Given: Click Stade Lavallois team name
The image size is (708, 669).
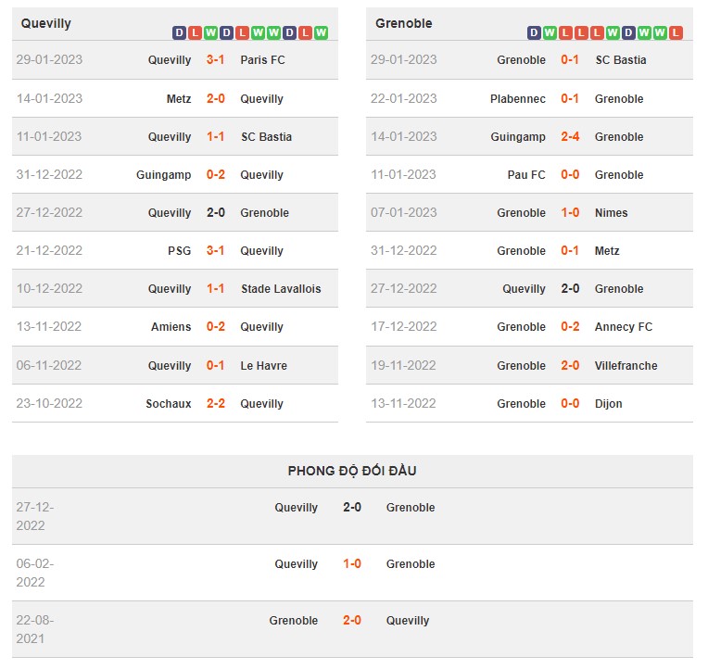Looking at the screenshot, I should tap(280, 288).
